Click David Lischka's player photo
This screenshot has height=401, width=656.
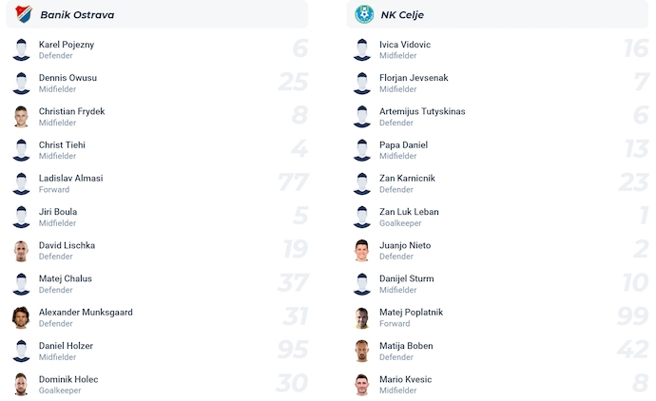pyautogui.click(x=22, y=251)
